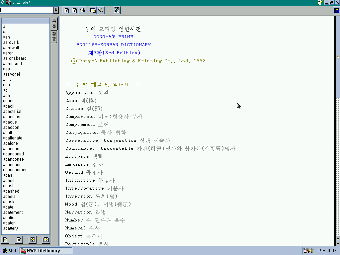Click the keyboard input tray icon
Viewport: 340px width, 255px height.
click(x=306, y=251)
